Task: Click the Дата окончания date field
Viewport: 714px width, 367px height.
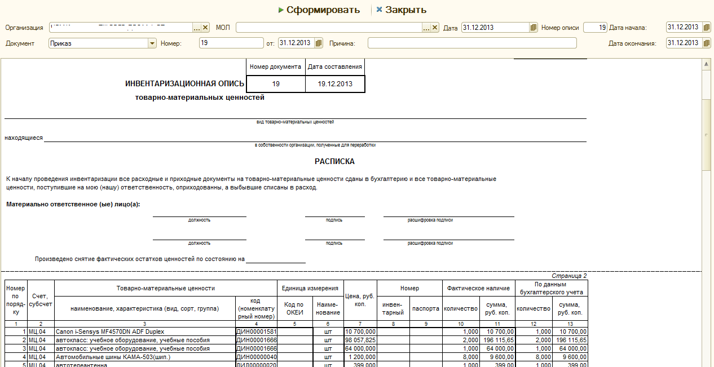Action: tap(684, 43)
